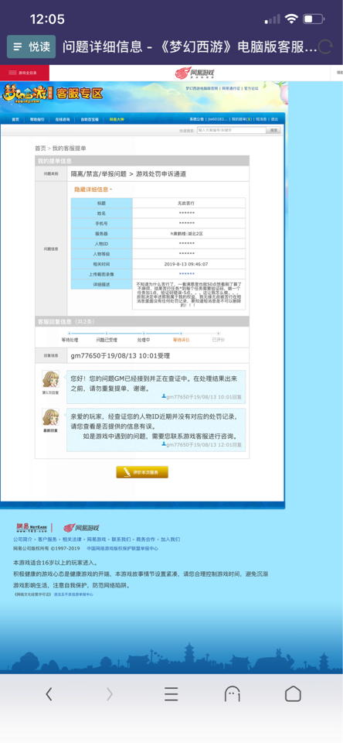
Task: Click the title value 无故苦行
Action: [186, 203]
